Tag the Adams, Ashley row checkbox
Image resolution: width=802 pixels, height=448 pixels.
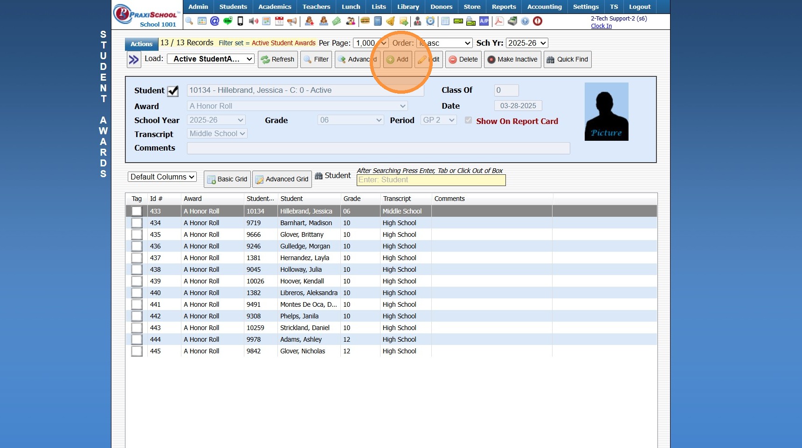coord(137,339)
